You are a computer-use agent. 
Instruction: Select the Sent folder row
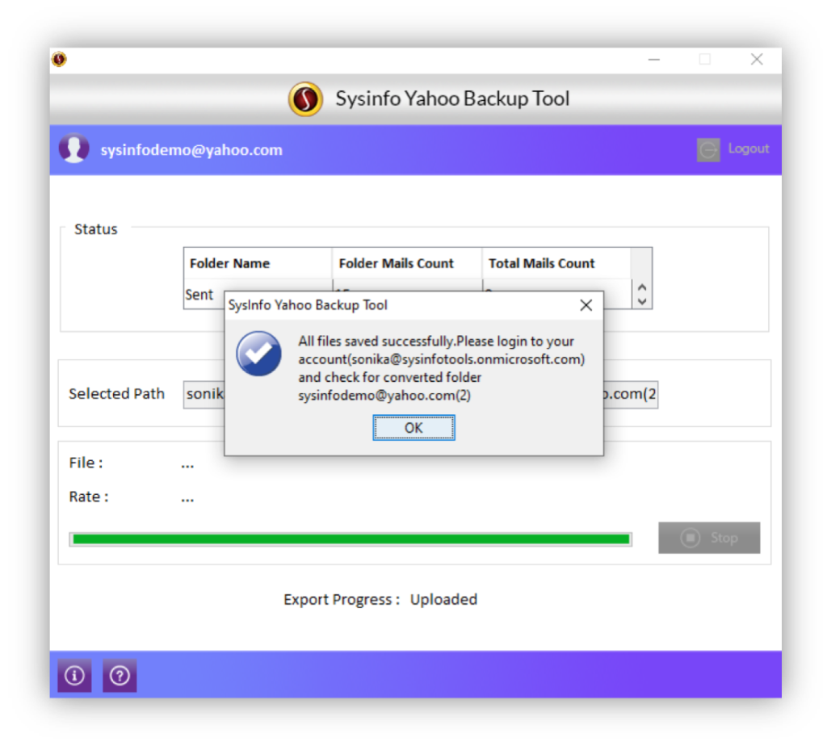point(204,294)
